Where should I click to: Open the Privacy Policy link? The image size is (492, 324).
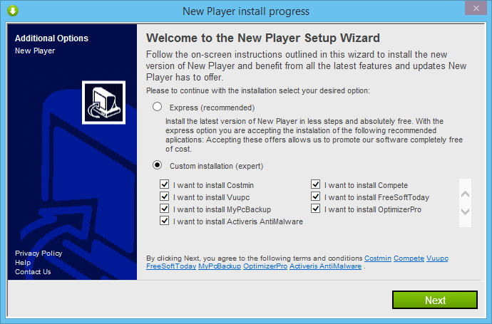point(39,254)
